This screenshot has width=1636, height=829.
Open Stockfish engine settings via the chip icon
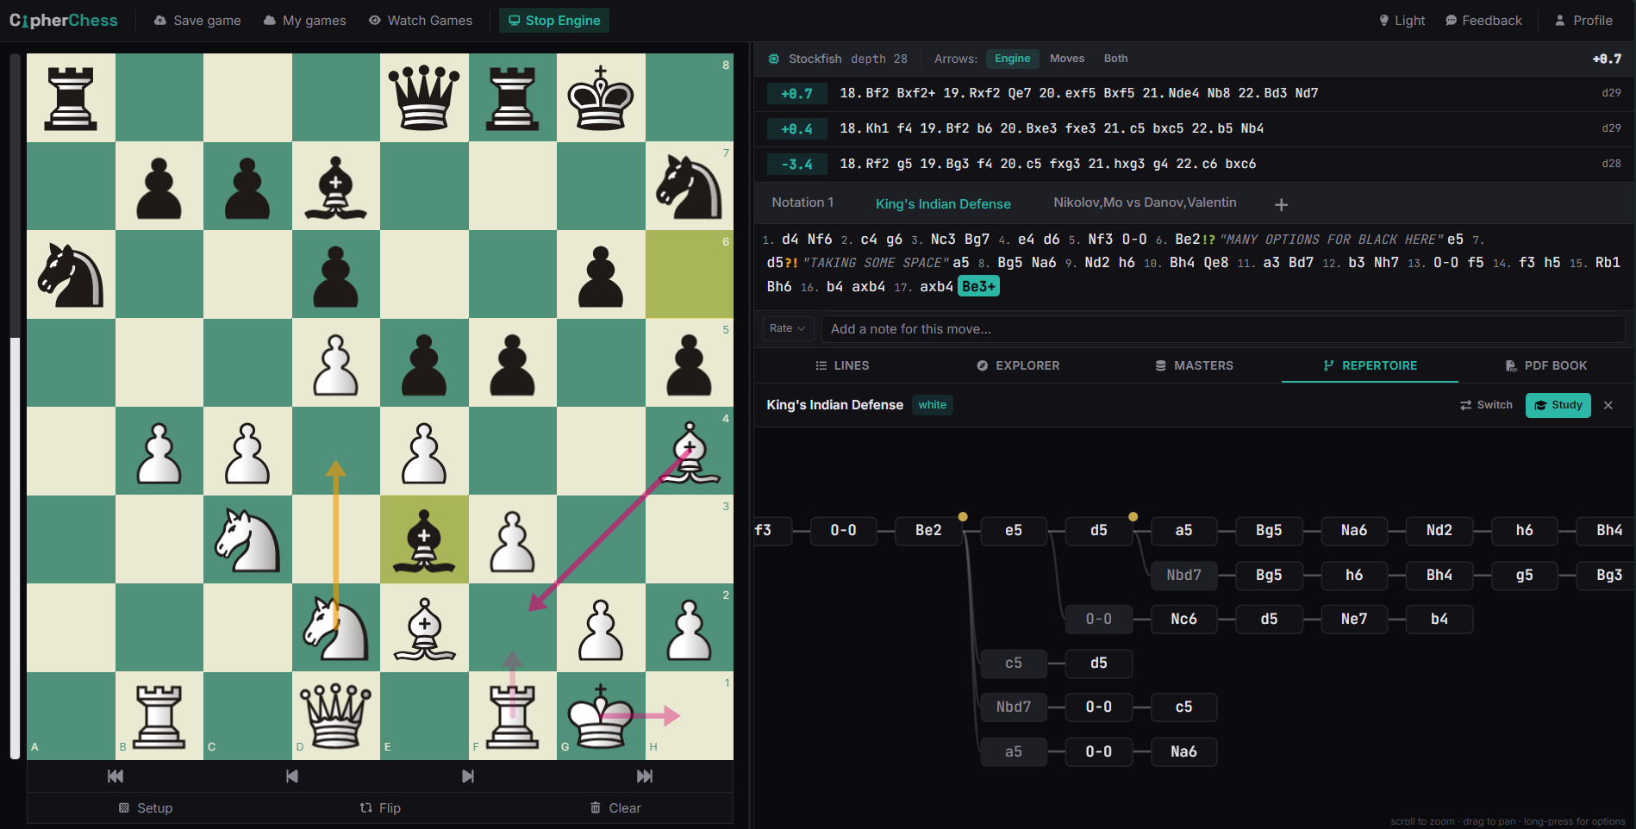[774, 59]
